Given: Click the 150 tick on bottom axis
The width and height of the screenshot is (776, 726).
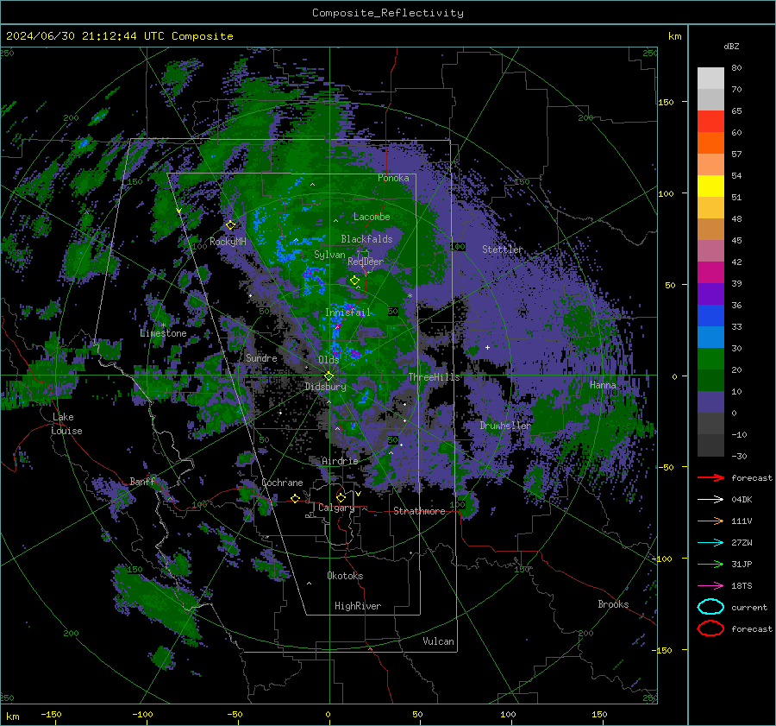Looking at the screenshot, I should pyautogui.click(x=599, y=714).
